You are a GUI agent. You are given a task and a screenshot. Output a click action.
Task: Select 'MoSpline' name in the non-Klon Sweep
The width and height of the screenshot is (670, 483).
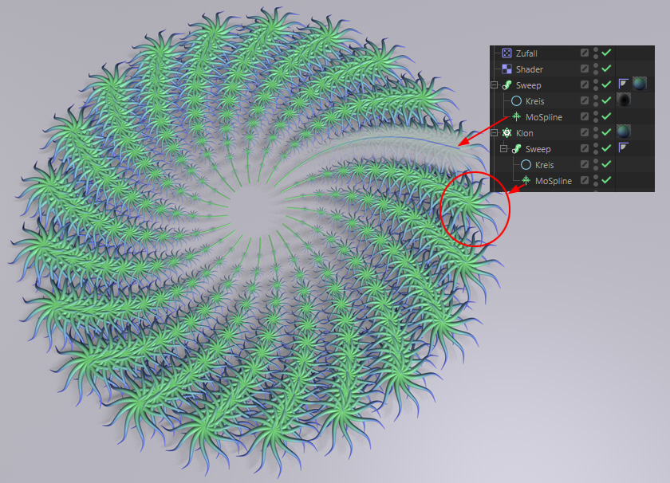tap(544, 117)
